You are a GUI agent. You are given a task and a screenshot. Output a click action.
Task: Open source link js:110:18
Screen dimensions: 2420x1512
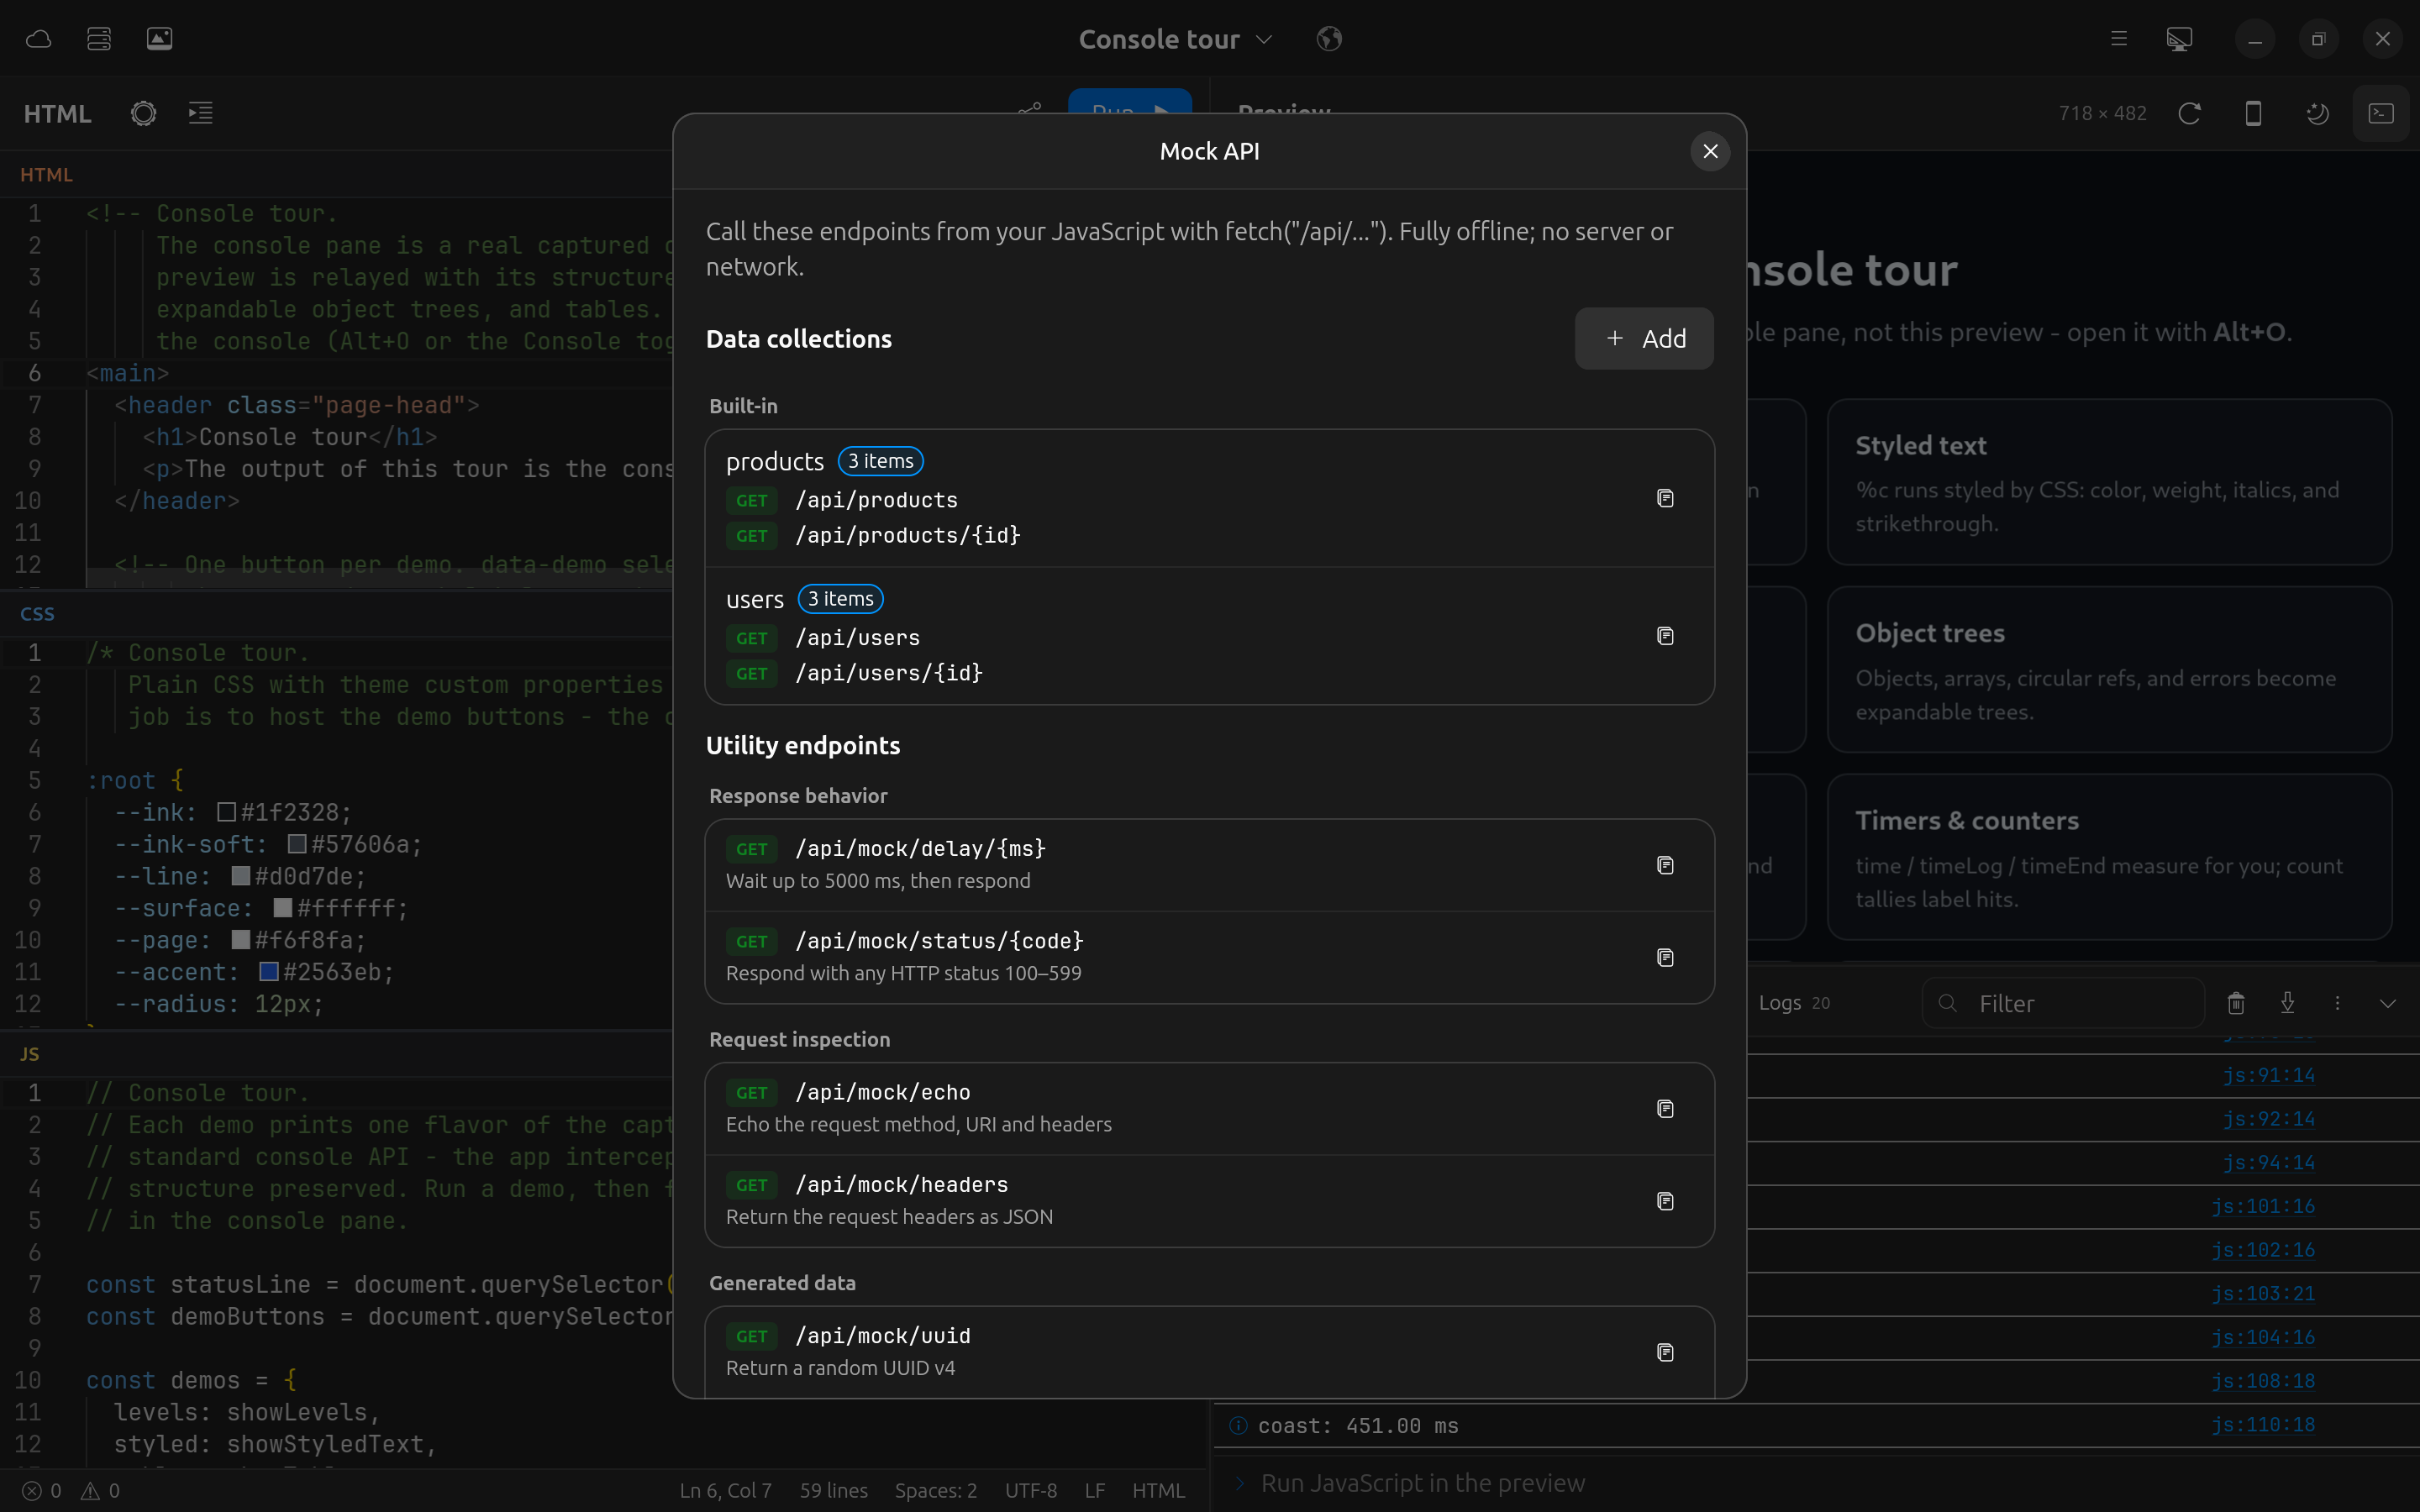pos(2263,1425)
